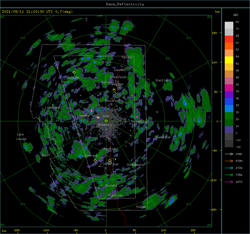Click the Okotoks city label
The image size is (250, 234).
(111, 185)
